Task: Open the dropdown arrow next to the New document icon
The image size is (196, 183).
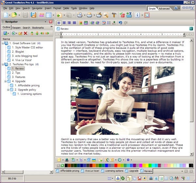Action: click(x=9, y=15)
